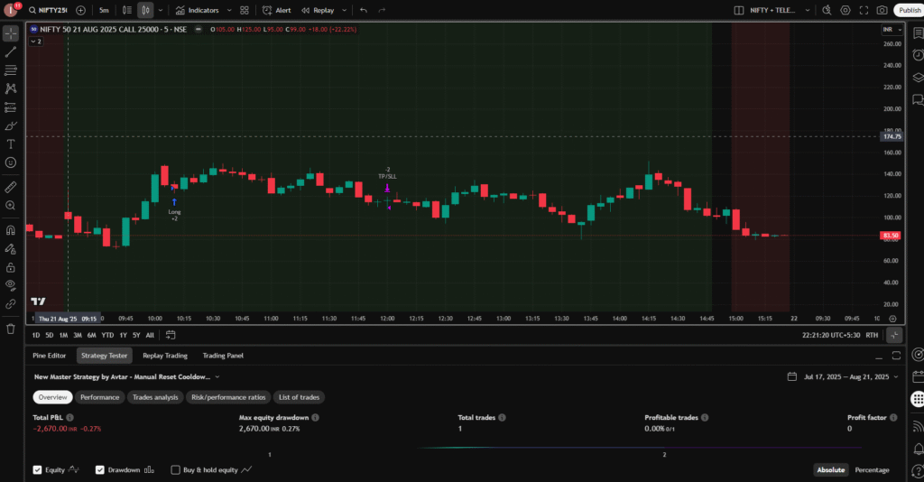Take a chart snapshot with camera icon
The width and height of the screenshot is (924, 482).
pyautogui.click(x=882, y=10)
